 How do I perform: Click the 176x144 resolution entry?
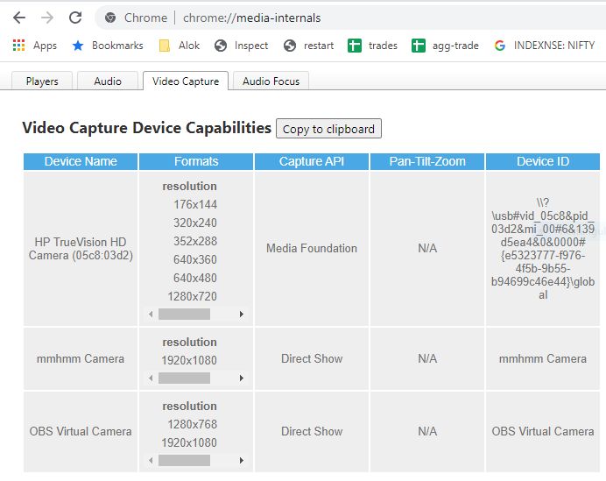point(195,204)
